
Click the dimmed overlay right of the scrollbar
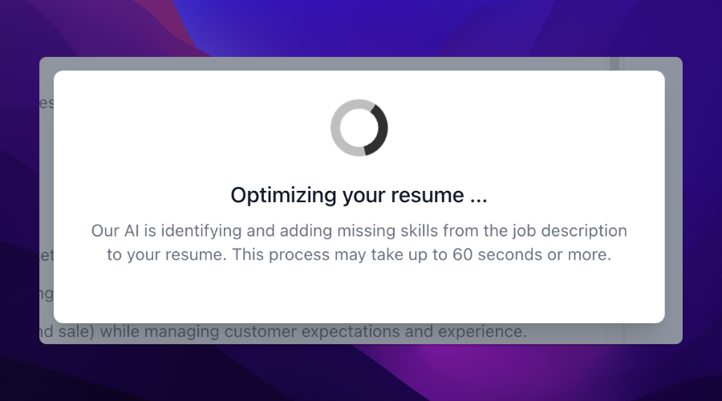click(672, 200)
